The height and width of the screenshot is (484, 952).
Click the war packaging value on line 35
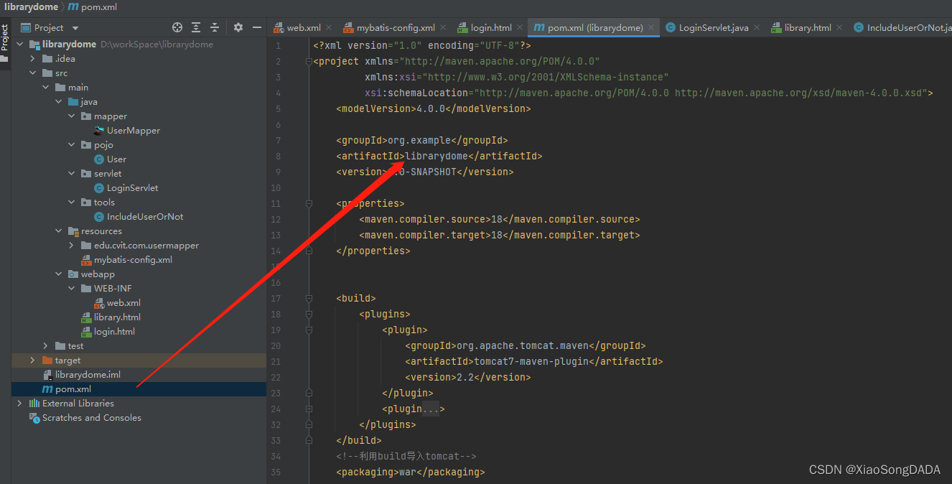[x=408, y=472]
